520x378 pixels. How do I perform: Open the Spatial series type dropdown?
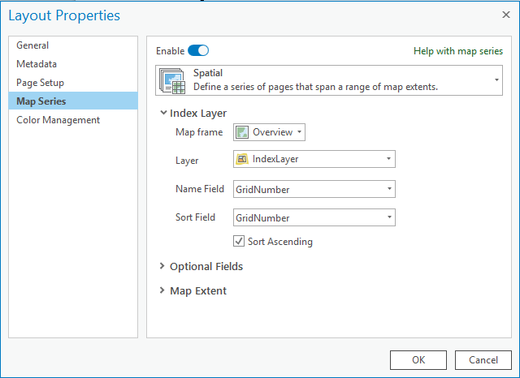pos(329,80)
